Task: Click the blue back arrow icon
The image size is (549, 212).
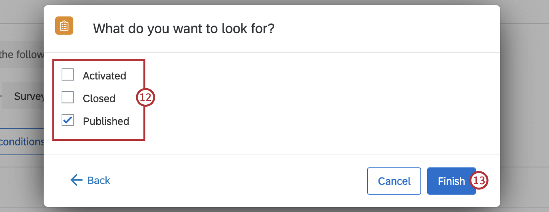Action: [75, 180]
